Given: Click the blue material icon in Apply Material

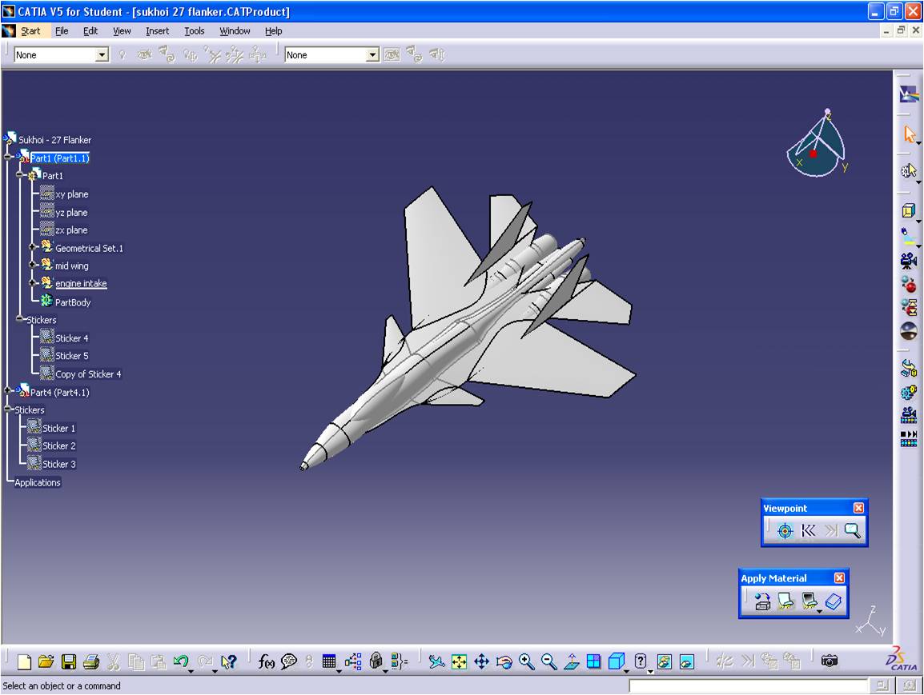Looking at the screenshot, I should pyautogui.click(x=834, y=601).
